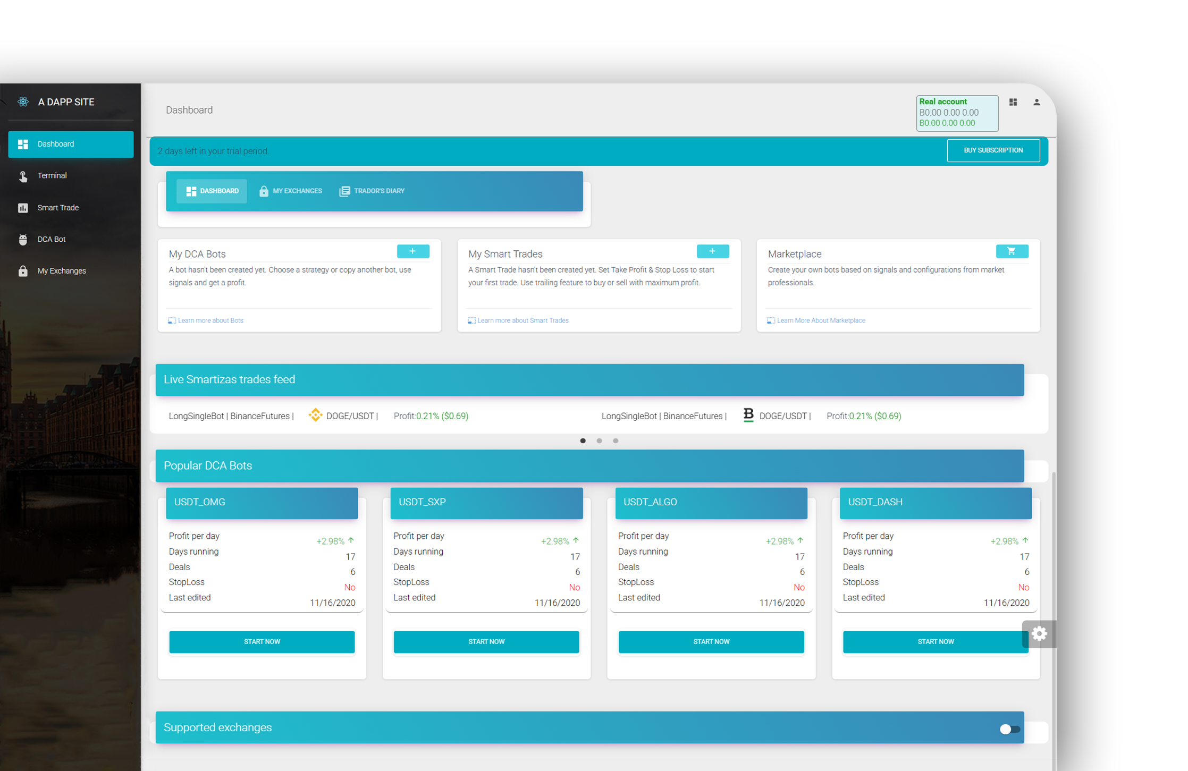Viewport: 1188px width, 771px height.
Task: Switch to Trador's Diary tab
Action: click(x=372, y=191)
